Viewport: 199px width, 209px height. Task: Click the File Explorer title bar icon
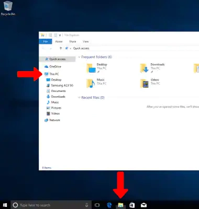click(42, 35)
